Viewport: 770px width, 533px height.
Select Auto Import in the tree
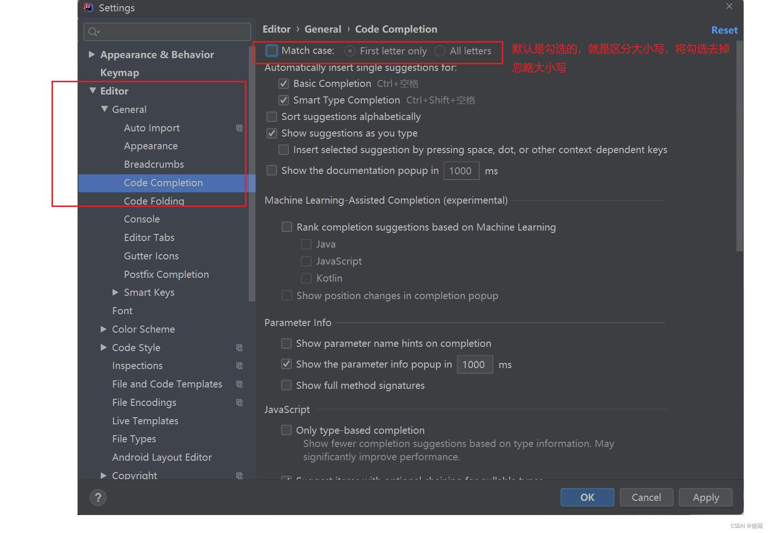[x=152, y=128]
